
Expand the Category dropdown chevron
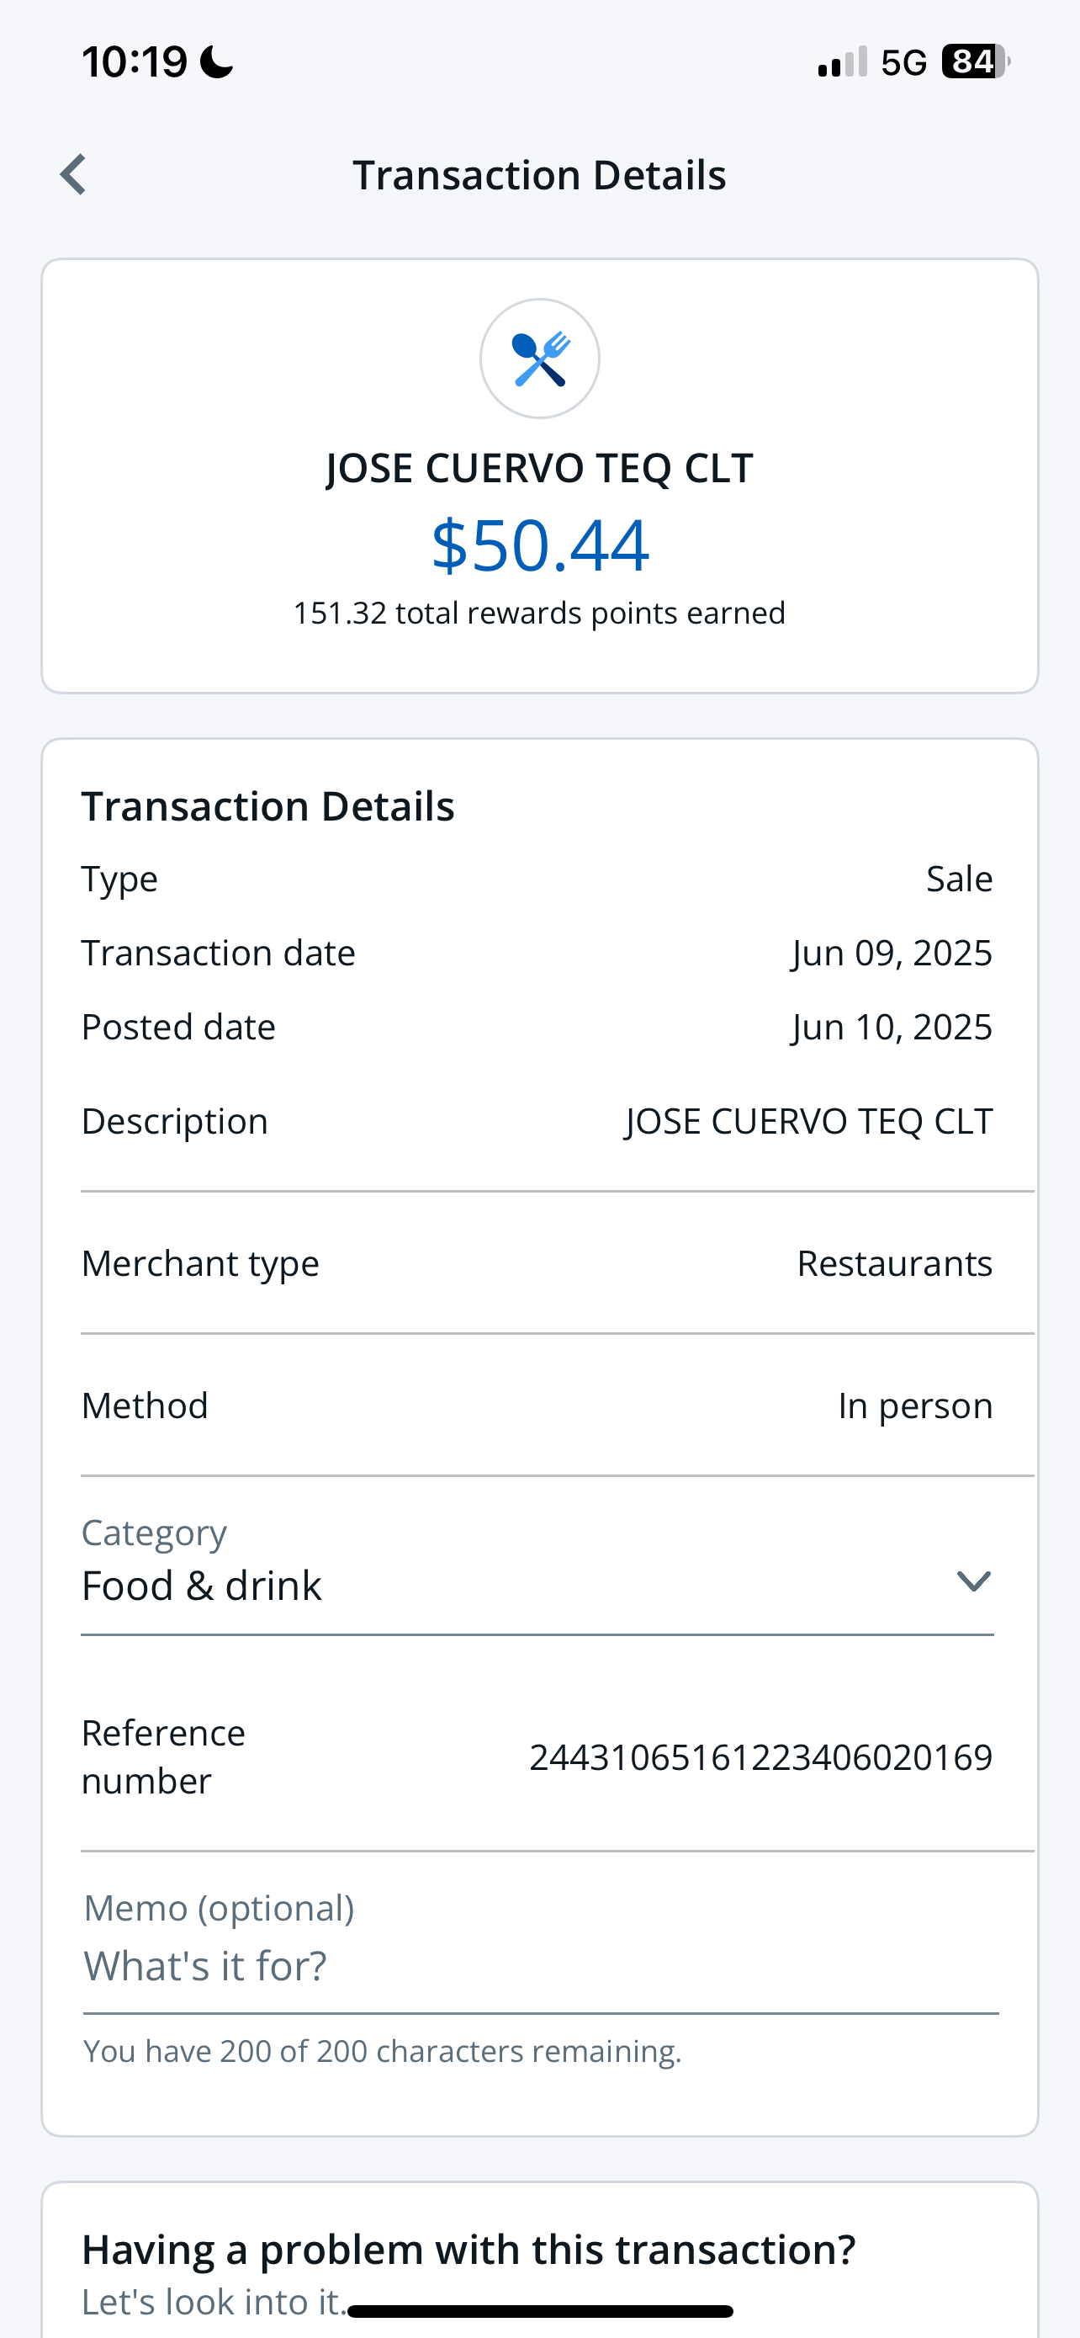pos(973,1581)
